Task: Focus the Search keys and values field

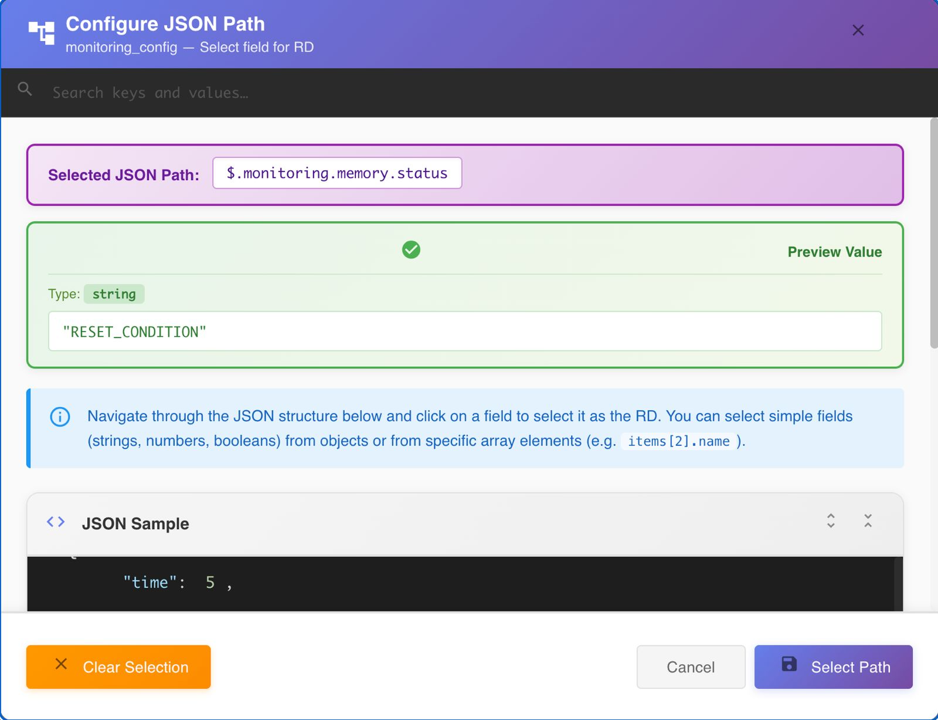Action: [x=469, y=93]
